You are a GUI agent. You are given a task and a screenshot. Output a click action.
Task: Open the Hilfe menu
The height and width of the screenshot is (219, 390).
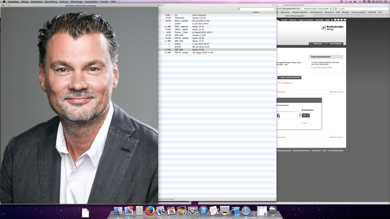tap(113, 2)
